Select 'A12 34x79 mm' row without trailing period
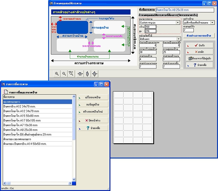218x191 pixels. point(38,111)
